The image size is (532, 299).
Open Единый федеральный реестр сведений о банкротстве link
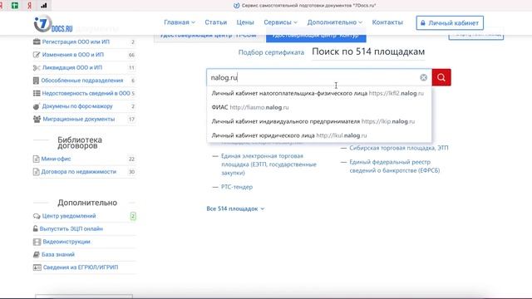point(395,166)
